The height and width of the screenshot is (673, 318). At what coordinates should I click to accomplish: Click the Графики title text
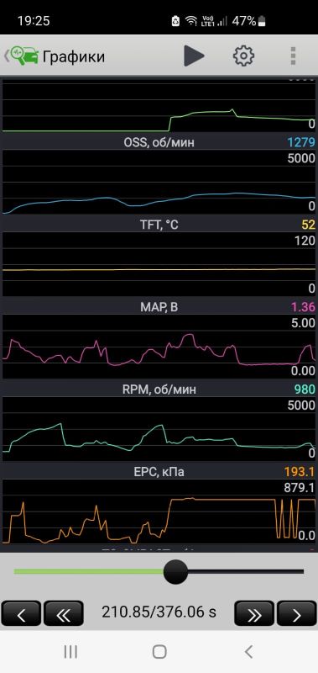point(74,57)
